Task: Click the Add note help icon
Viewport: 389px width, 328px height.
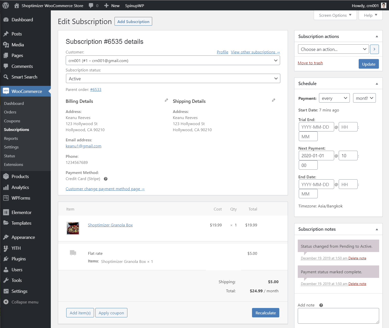Action: pos(321,305)
